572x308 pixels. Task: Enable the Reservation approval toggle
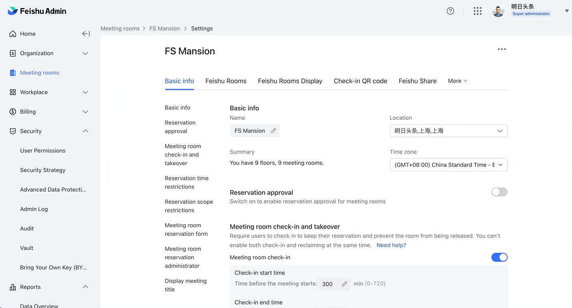[x=499, y=192]
